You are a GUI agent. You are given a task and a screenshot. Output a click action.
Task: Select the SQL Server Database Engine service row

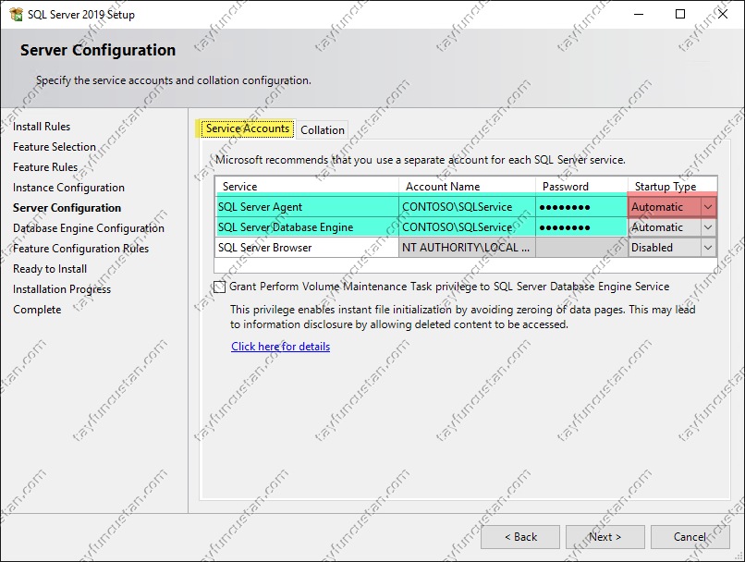pos(308,227)
